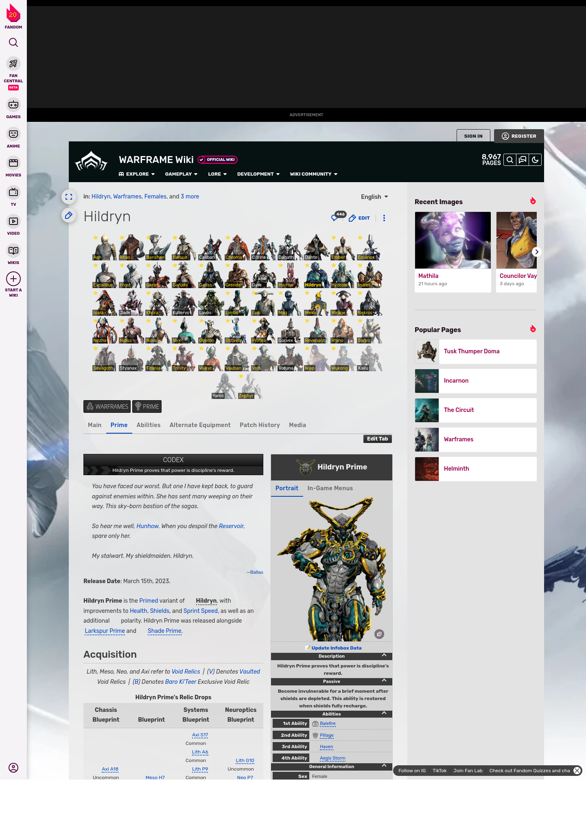Select the Excalibur warframe icon
Screen dimensions: 586x815
coord(105,275)
